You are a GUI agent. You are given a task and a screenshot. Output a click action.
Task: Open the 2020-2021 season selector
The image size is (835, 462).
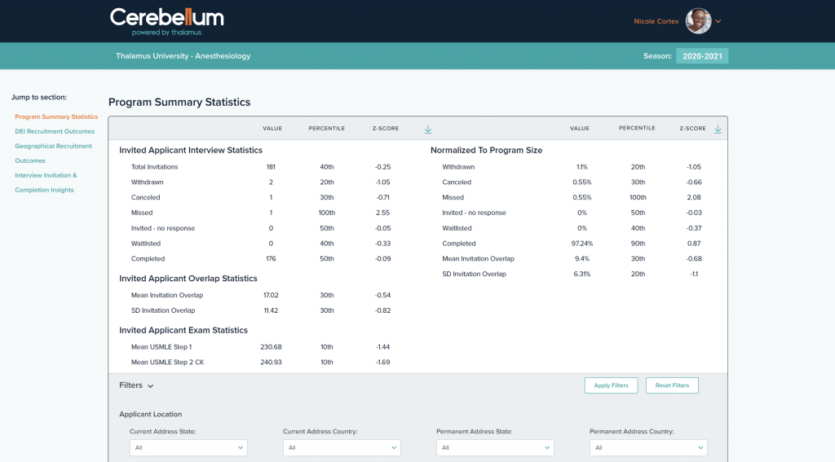click(x=701, y=56)
